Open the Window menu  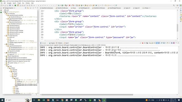[28, 3]
